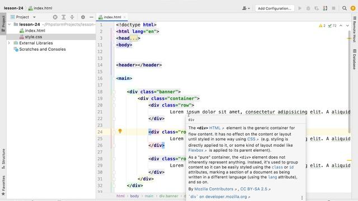The image size is (358, 201).
Task: Click the locate-in-project target icon
Action: [x=55, y=17]
